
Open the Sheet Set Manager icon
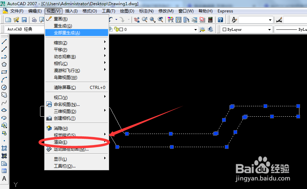click(194, 20)
